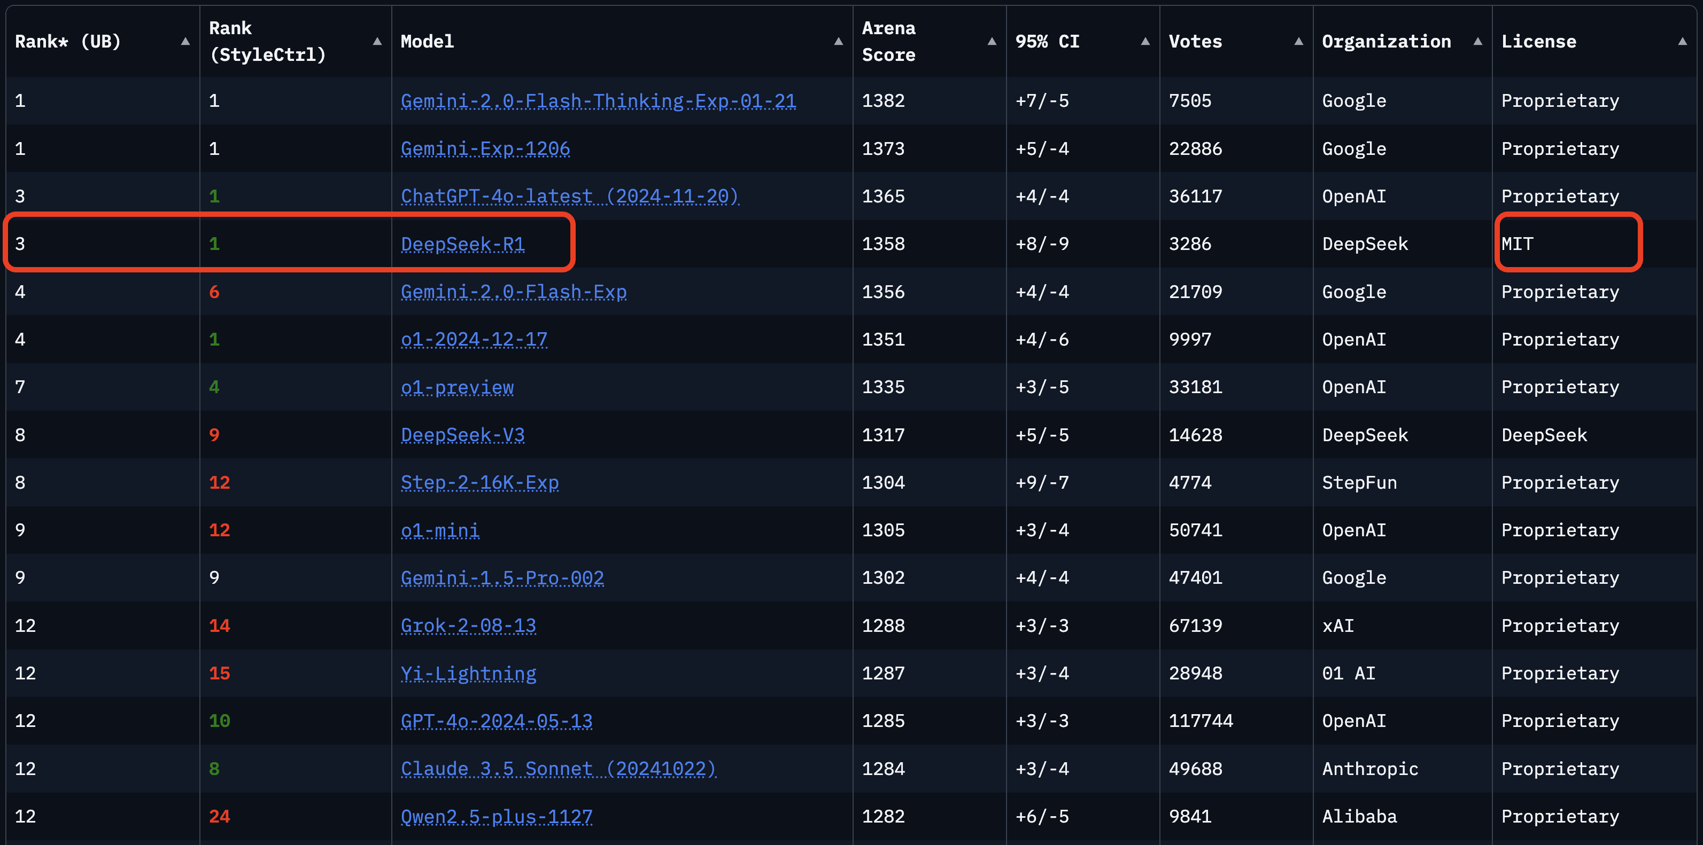Sort by Organization column arrow
The image size is (1703, 845).
point(1477,42)
